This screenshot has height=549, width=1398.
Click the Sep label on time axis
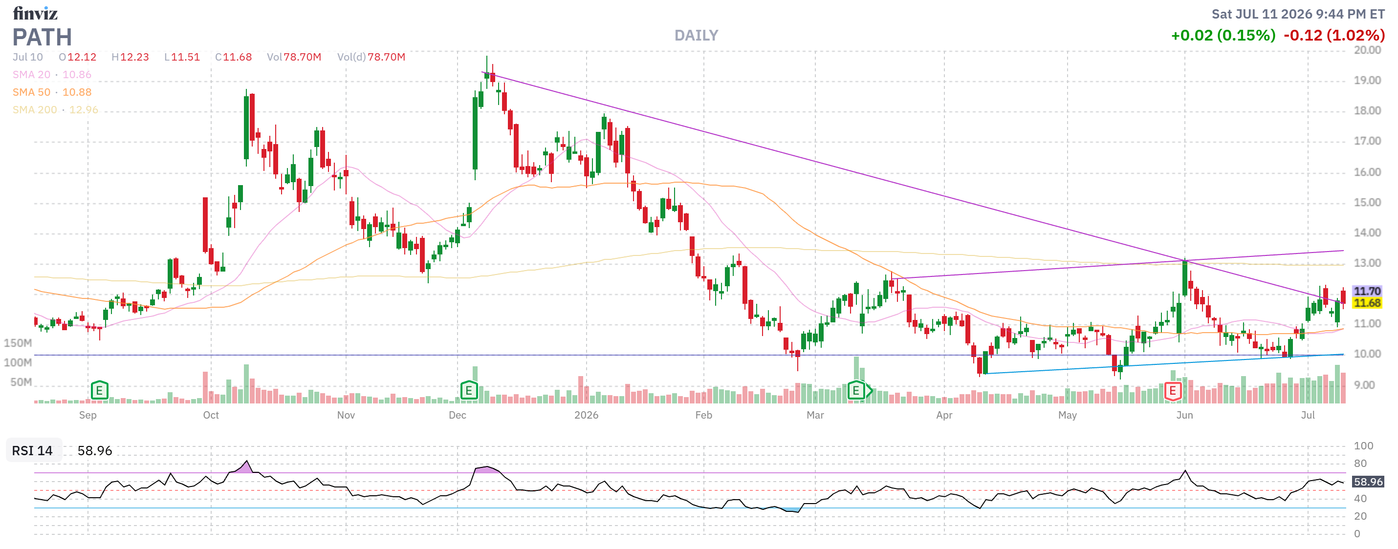88,415
